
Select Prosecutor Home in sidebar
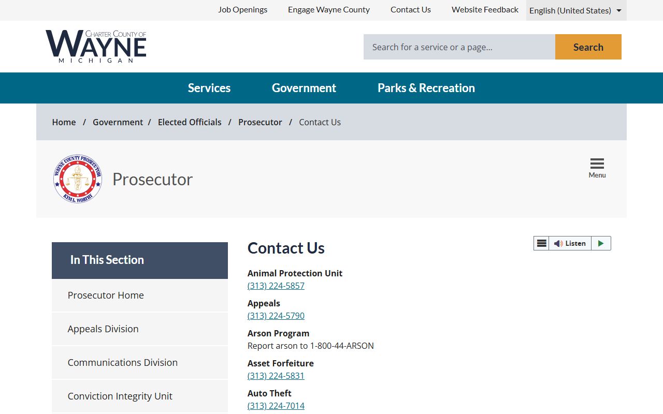140,295
